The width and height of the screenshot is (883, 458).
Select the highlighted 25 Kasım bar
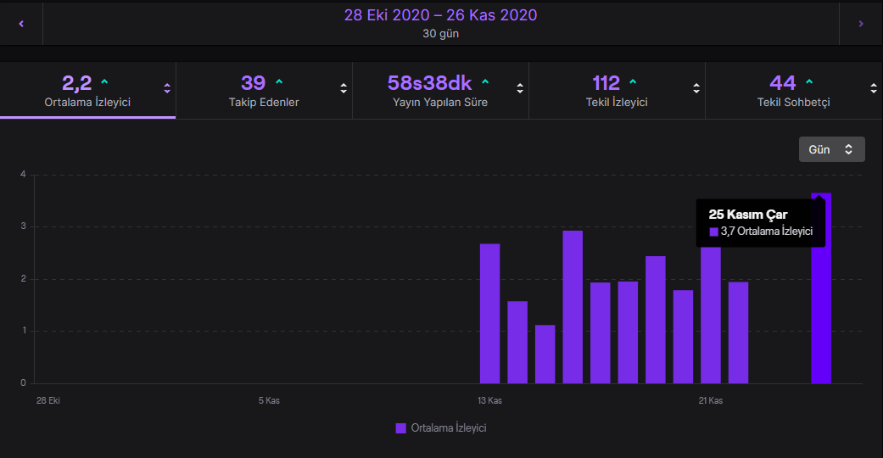click(821, 288)
